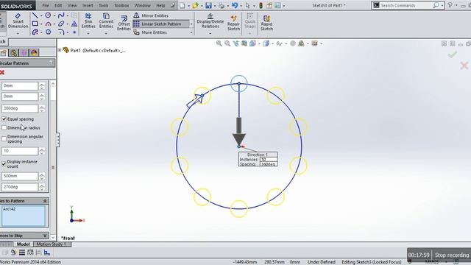Click Move Entities

coord(150,32)
